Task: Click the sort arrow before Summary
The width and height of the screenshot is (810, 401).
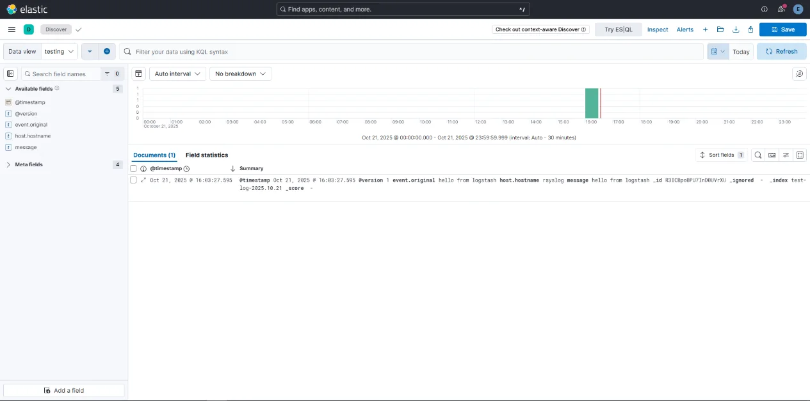Action: [233, 168]
